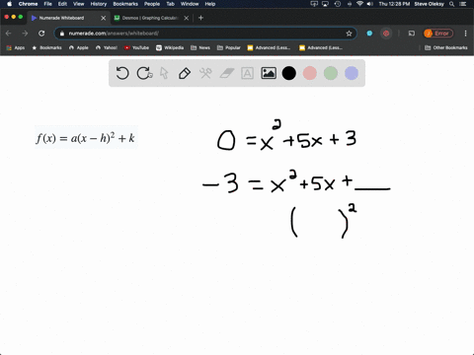Click the insert image tool
This screenshot has height=355, width=474.
(x=269, y=73)
